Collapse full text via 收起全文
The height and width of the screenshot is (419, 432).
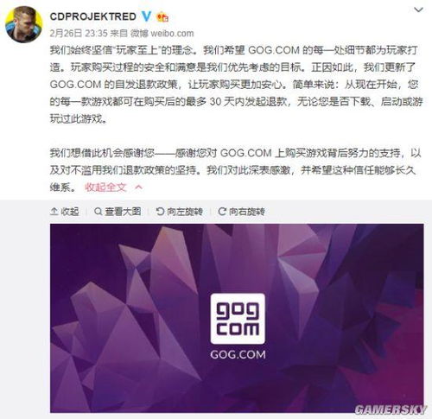pyautogui.click(x=105, y=187)
